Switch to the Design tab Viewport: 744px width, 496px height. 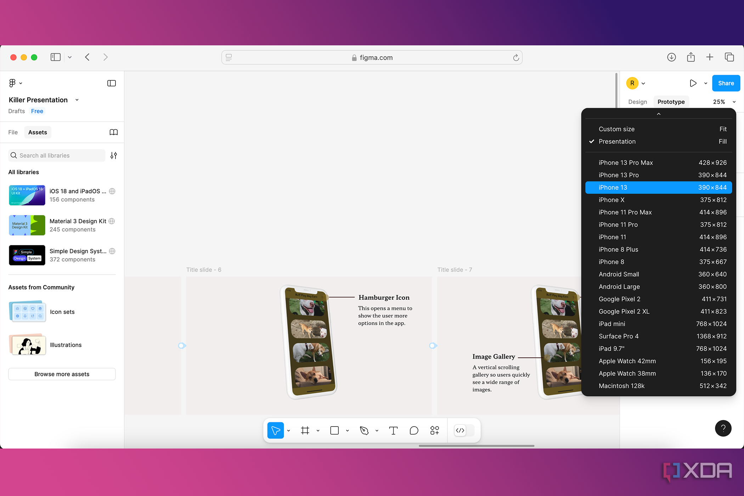point(637,102)
